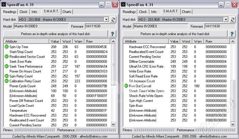Select the Shock Rate Write Opern row

[x=177, y=96]
